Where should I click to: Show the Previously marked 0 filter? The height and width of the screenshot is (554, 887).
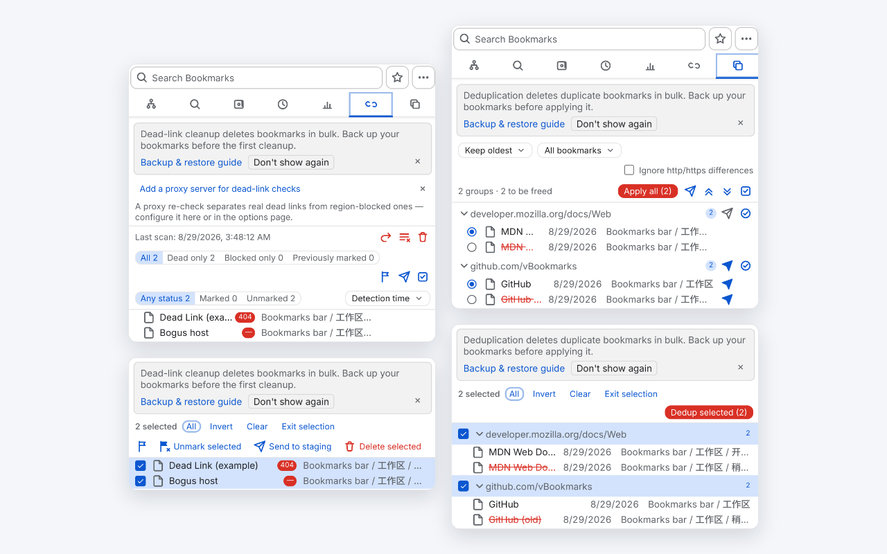[x=333, y=258]
